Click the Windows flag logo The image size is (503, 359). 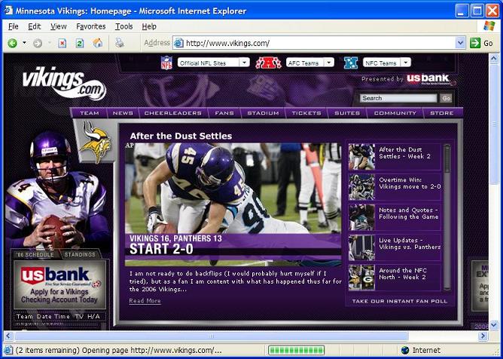tap(489, 26)
